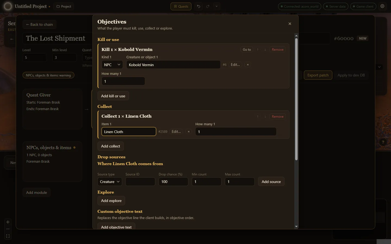Screen dimensions: 391x244
Task: Click the Server data status pill
Action: coord(336,7)
